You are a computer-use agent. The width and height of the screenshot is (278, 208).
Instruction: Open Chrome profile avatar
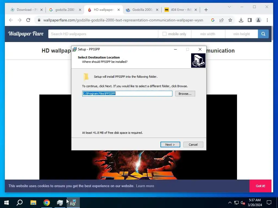[x=258, y=20]
